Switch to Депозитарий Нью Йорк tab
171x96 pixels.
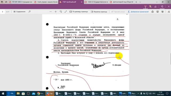click(x=122, y=2)
